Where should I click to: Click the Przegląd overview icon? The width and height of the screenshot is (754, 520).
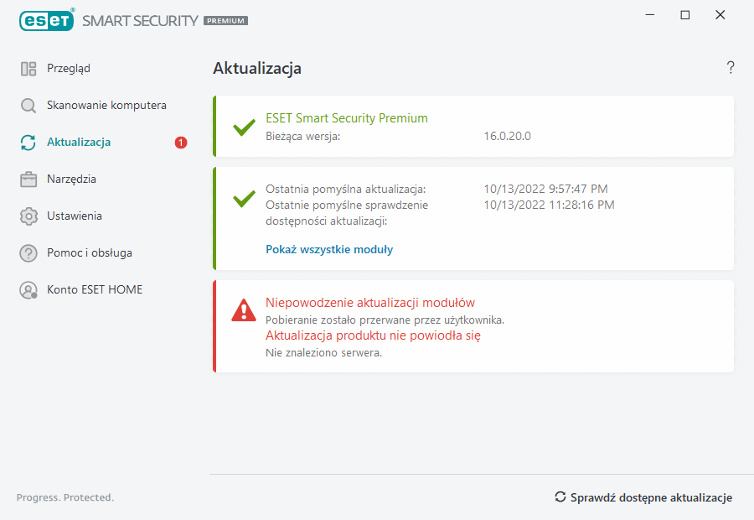[28, 69]
